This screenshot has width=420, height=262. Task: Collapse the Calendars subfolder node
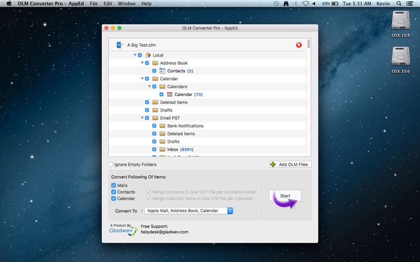150,86
